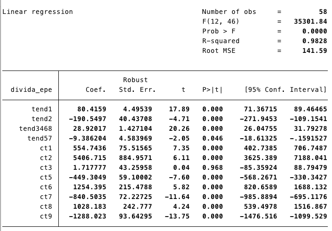
Task: Click the P>|t| column header
Action: [x=212, y=90]
